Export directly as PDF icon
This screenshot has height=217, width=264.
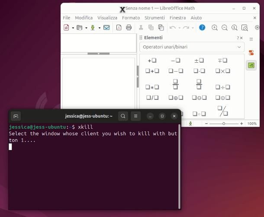[119, 27]
